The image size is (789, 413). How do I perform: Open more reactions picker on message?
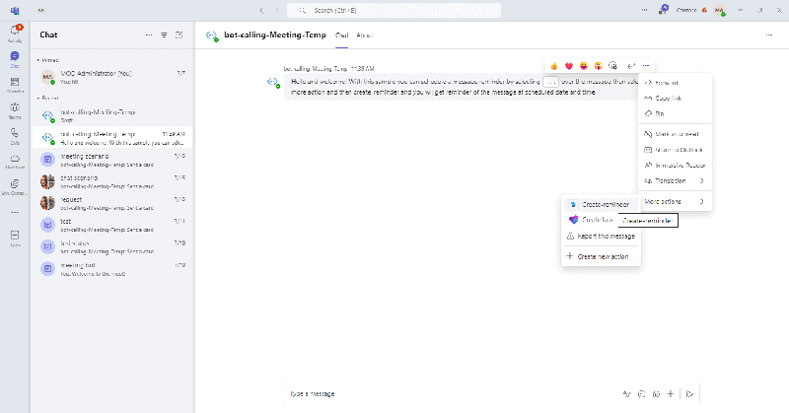click(x=612, y=66)
